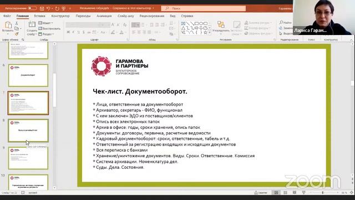355x200 pixels.
Task: Open the numbered list options
Action: (x=143, y=24)
